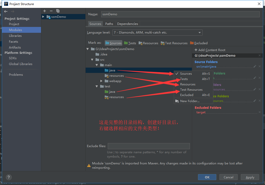Select resources folder under main

pyautogui.click(x=114, y=76)
